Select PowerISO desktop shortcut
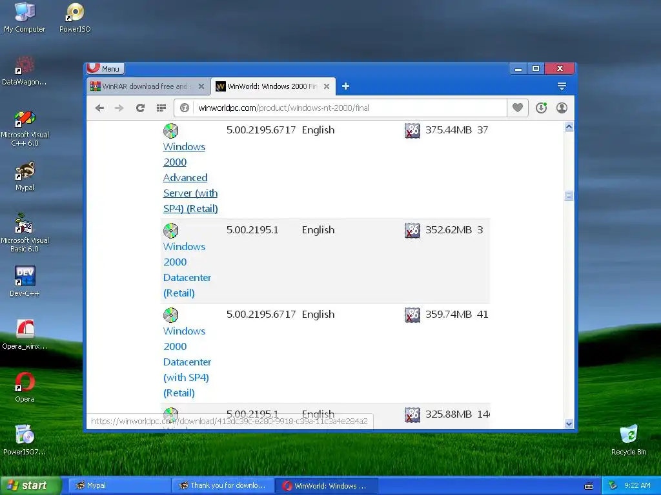The width and height of the screenshot is (661, 495). point(75,17)
